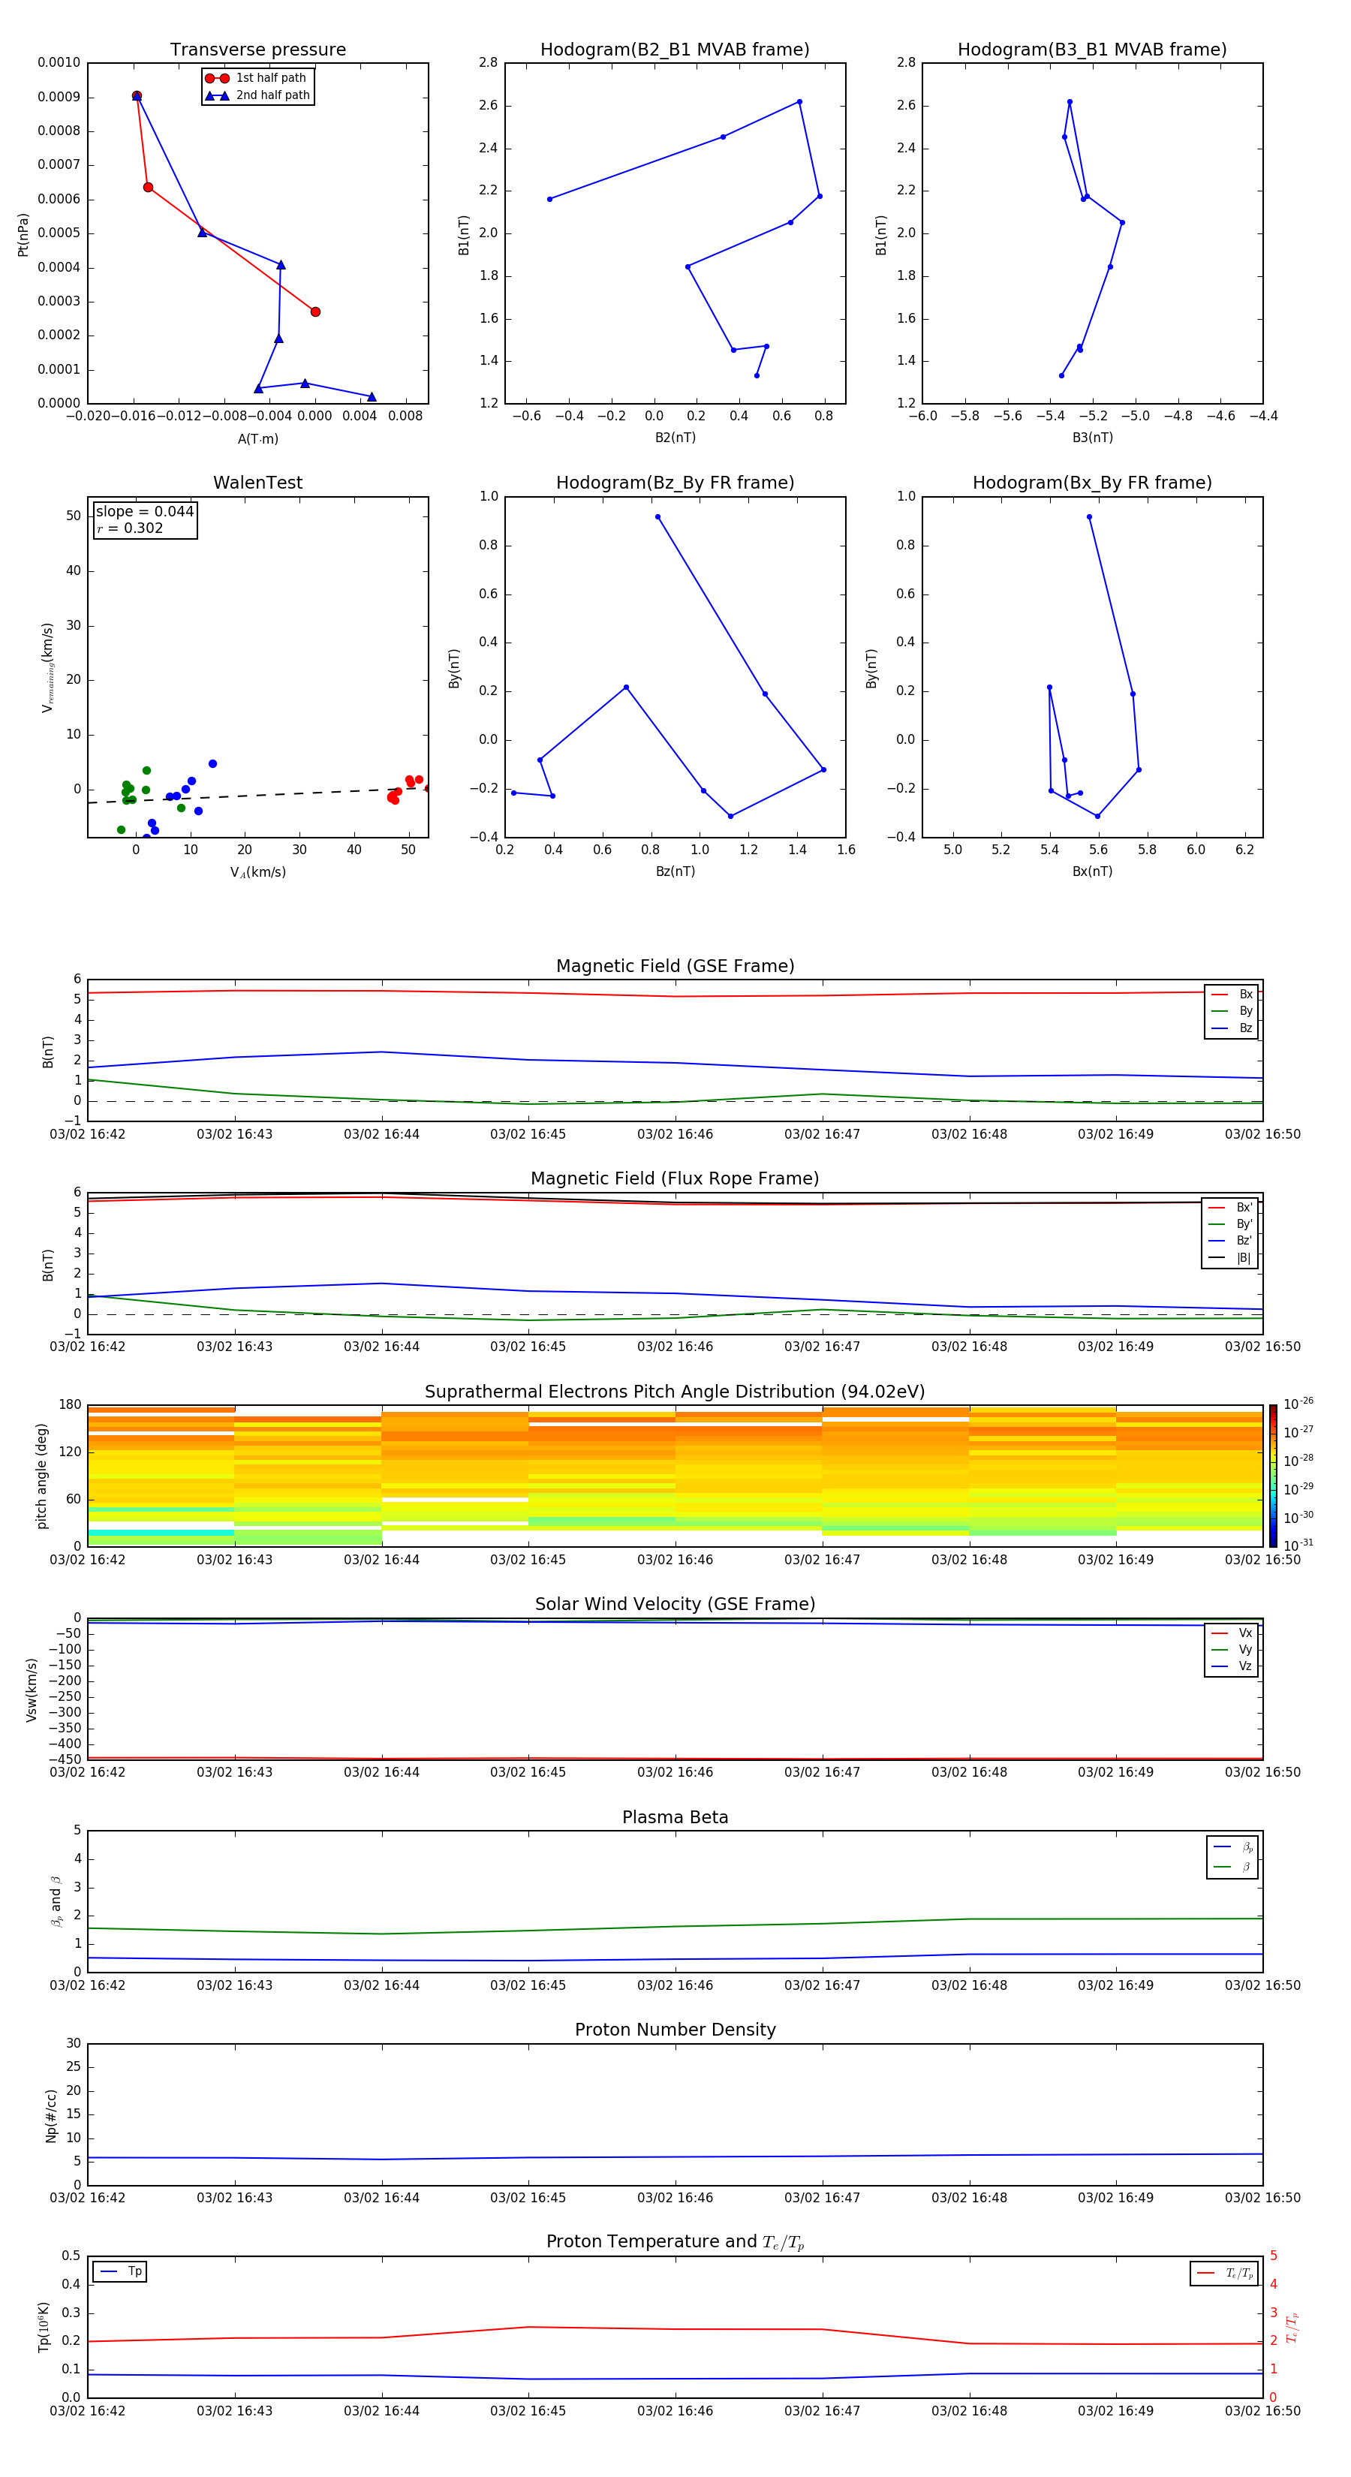Click the "B3(nT)" x-axis label
This screenshot has width=1351, height=2477.
[x=1092, y=438]
